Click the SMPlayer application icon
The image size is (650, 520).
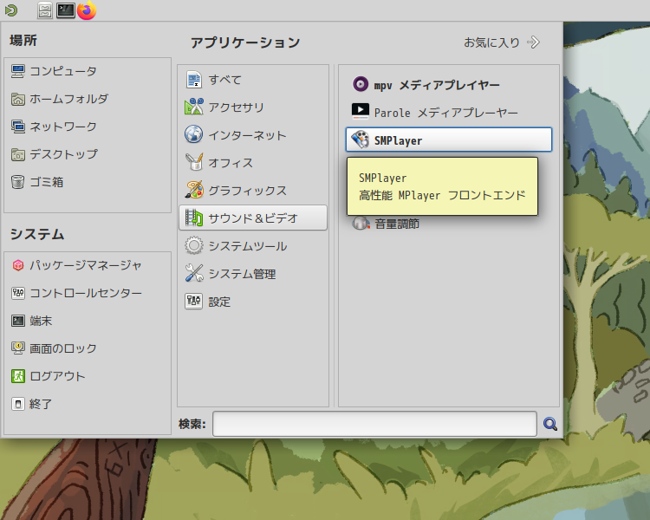(361, 140)
